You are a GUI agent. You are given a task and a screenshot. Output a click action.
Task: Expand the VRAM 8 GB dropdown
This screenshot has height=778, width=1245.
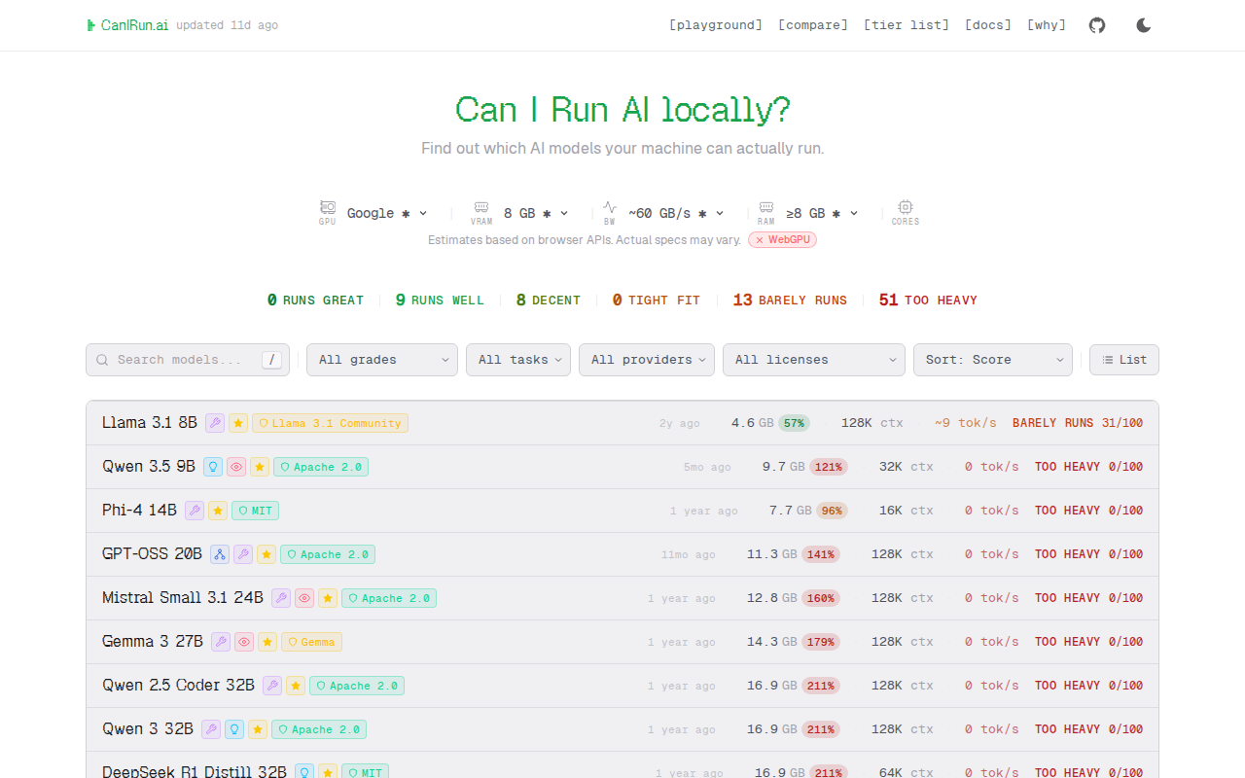point(536,213)
